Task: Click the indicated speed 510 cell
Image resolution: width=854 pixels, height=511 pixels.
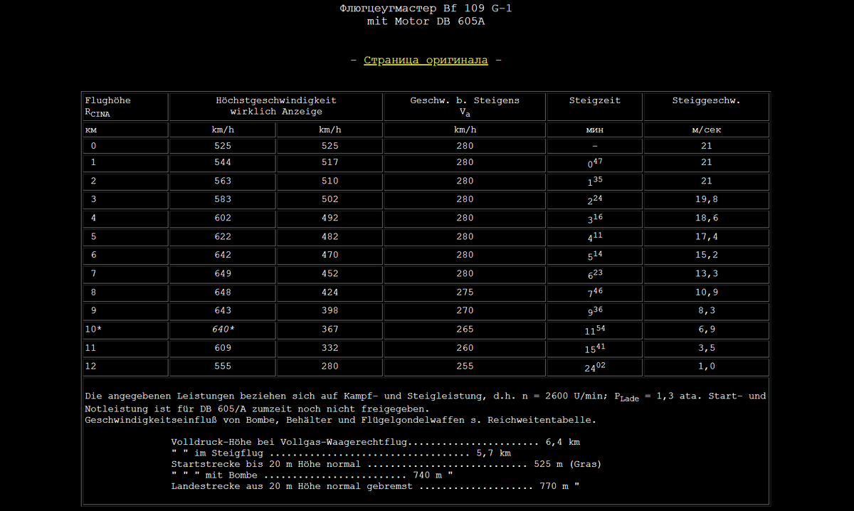Action: click(330, 181)
